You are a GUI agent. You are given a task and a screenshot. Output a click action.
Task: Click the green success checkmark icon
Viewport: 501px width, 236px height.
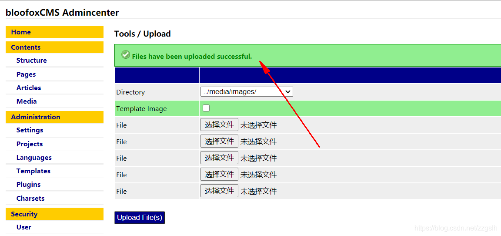[126, 54]
